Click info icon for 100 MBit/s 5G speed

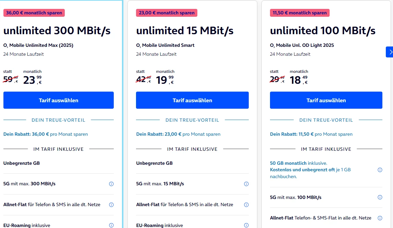click(380, 197)
